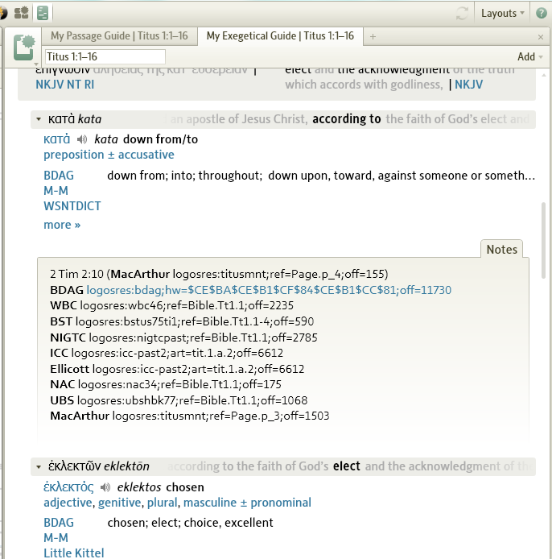552x559 pixels.
Task: Click the highlighted word 'elect' in header
Action: [347, 466]
